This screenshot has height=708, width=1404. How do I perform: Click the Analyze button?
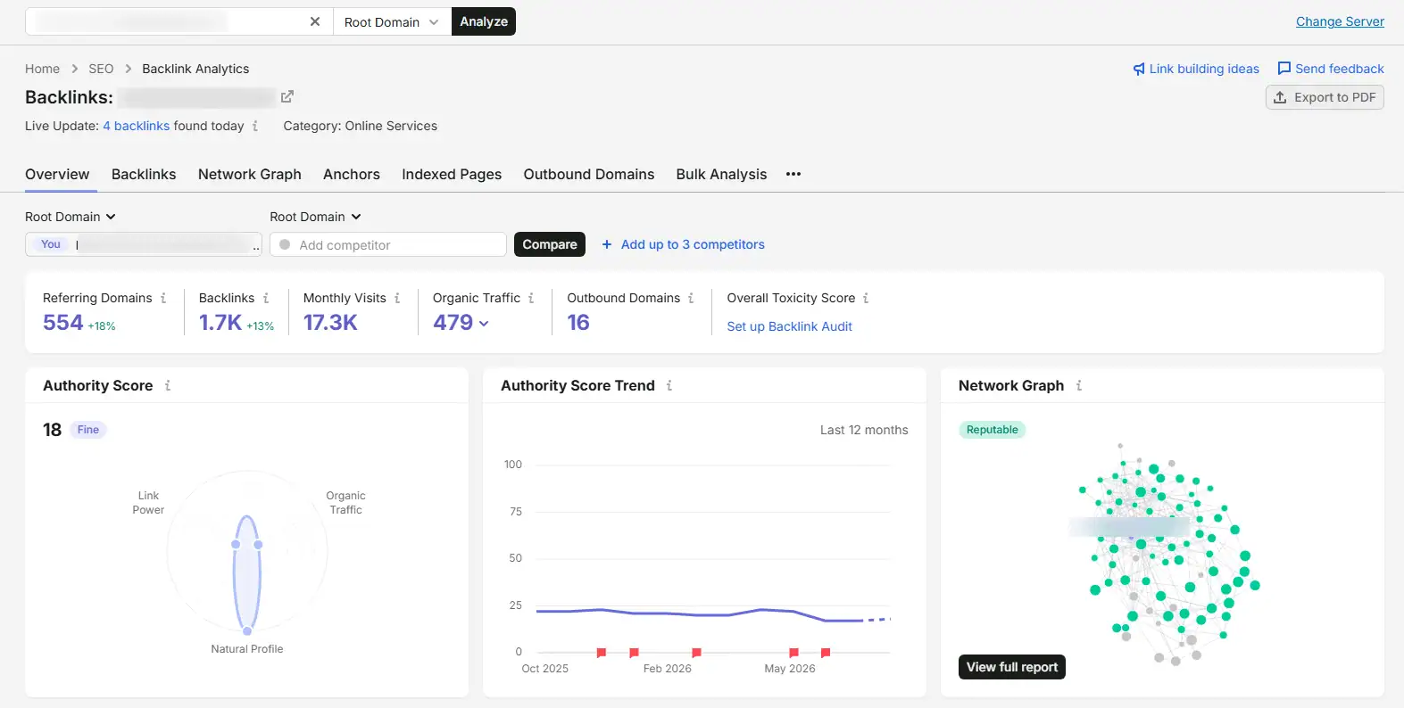484,21
